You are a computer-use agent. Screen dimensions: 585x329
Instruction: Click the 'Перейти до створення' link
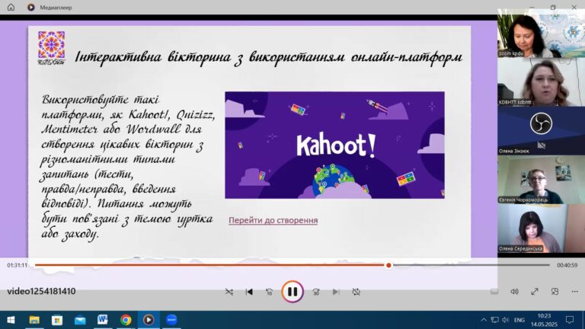pyautogui.click(x=273, y=221)
